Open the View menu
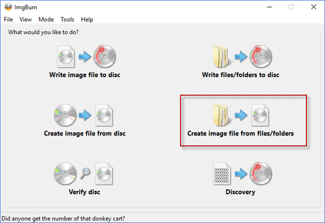This screenshot has width=325, height=223. pyautogui.click(x=26, y=20)
